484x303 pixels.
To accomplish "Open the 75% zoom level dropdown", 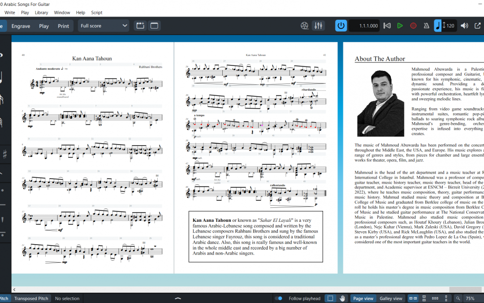I will 473,299.
